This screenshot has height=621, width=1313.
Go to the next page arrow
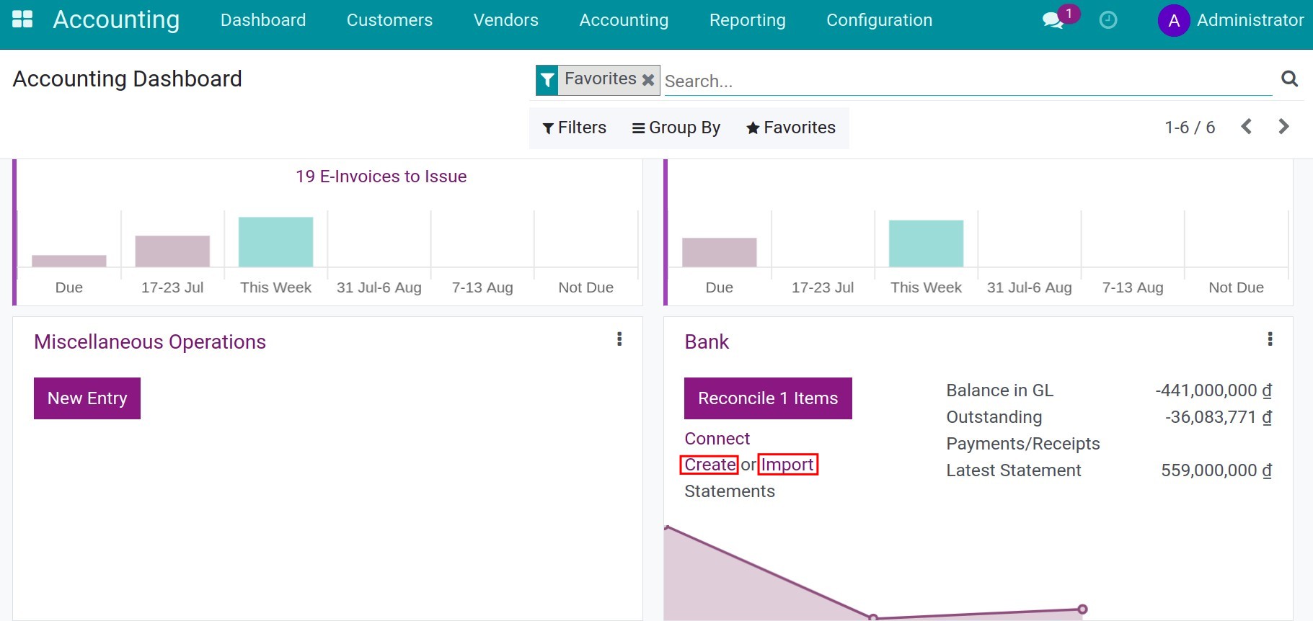pos(1283,127)
